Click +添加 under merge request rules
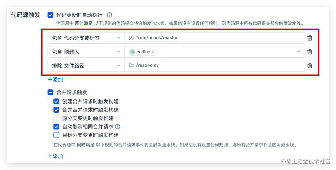 [55, 156]
